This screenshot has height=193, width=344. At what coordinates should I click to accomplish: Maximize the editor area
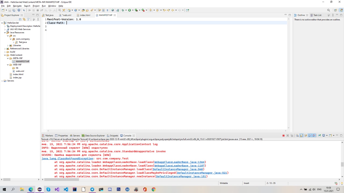(x=289, y=15)
